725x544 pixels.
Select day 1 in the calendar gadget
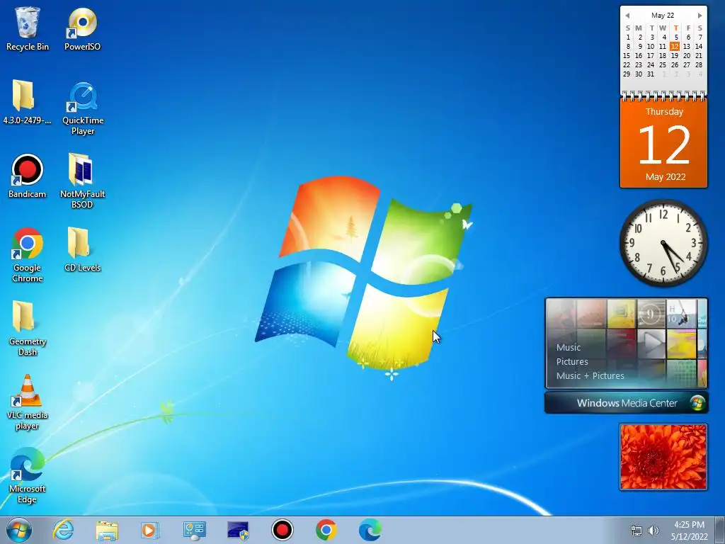(x=628, y=37)
